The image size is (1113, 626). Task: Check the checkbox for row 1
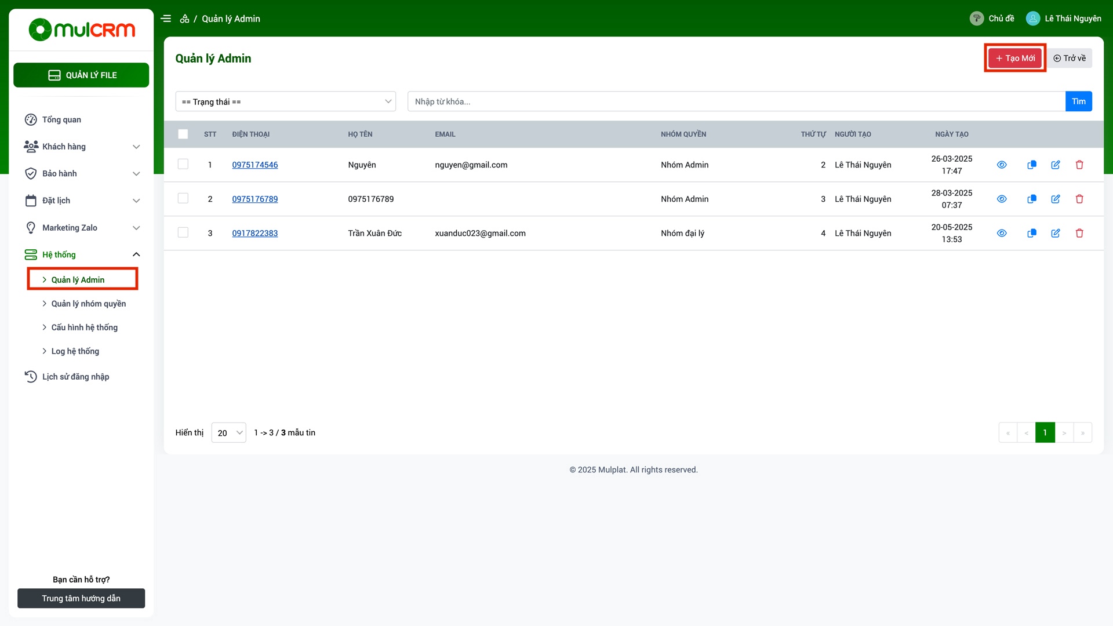(183, 164)
